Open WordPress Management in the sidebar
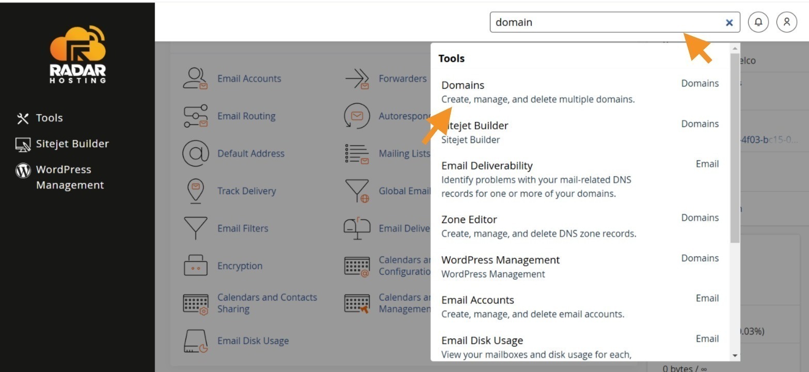This screenshot has width=809, height=372. point(60,177)
